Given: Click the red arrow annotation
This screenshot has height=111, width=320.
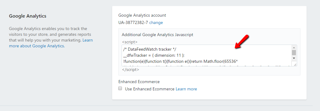Looking at the screenshot, I should coord(242,42).
